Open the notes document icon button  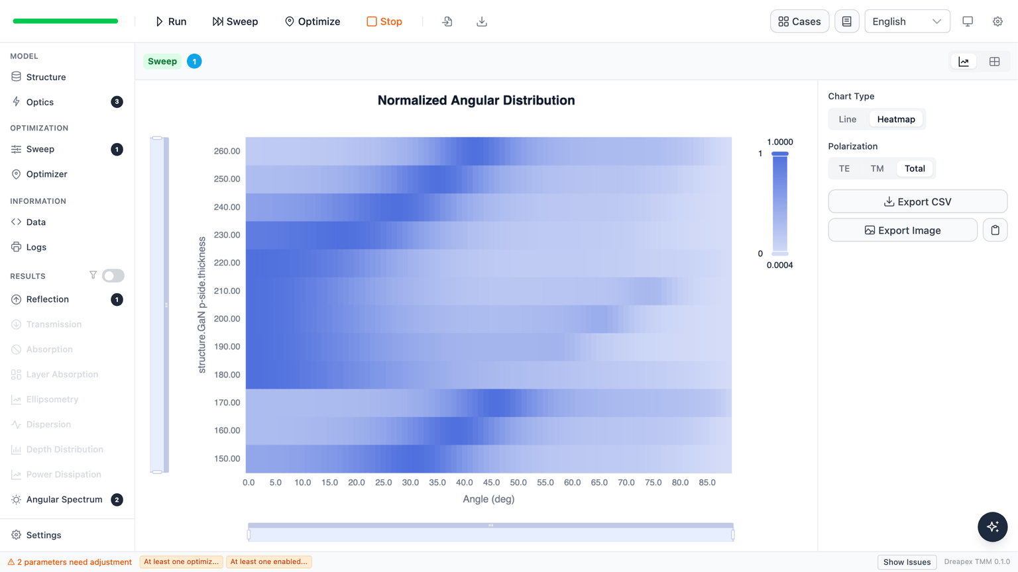pyautogui.click(x=846, y=21)
